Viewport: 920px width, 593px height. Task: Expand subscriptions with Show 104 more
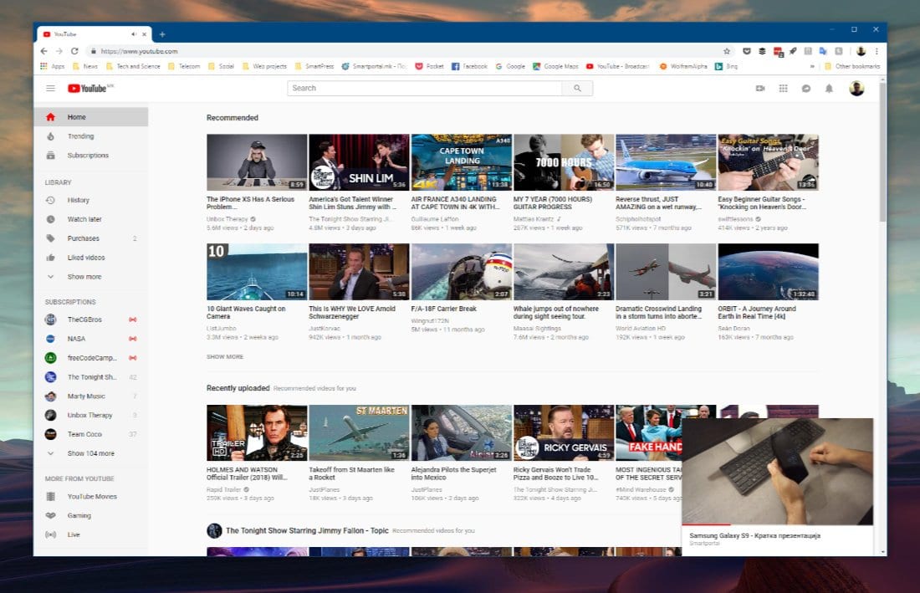[x=91, y=453]
